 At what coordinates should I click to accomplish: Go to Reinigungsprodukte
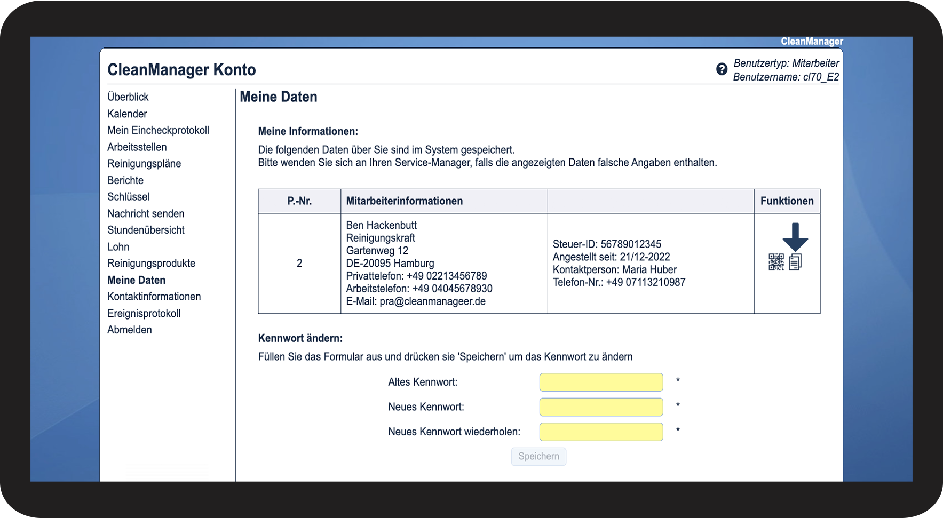point(152,264)
